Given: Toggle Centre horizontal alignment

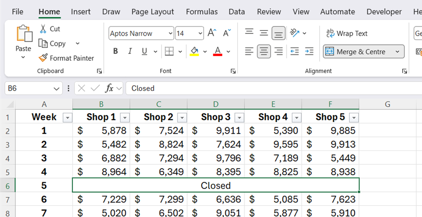Looking at the screenshot, I should (264, 51).
